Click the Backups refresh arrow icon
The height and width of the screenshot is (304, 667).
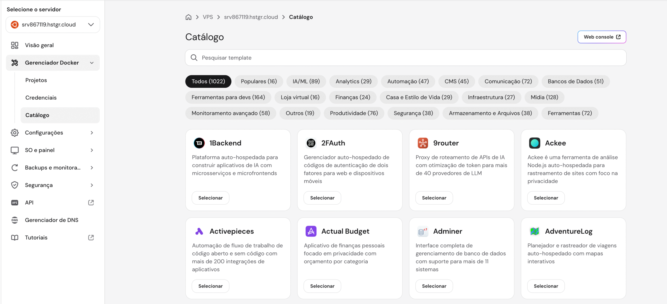(x=15, y=168)
